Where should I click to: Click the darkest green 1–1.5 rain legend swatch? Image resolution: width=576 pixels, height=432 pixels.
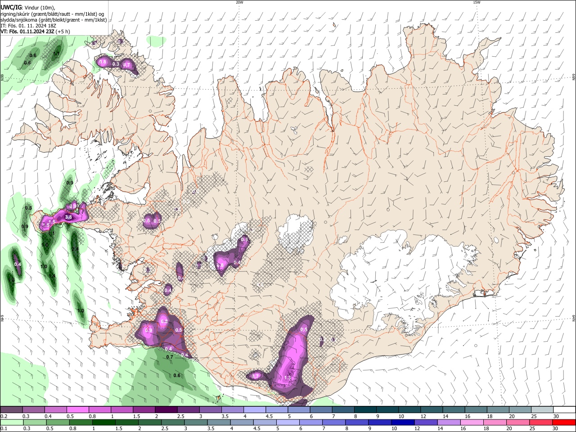[103, 423]
